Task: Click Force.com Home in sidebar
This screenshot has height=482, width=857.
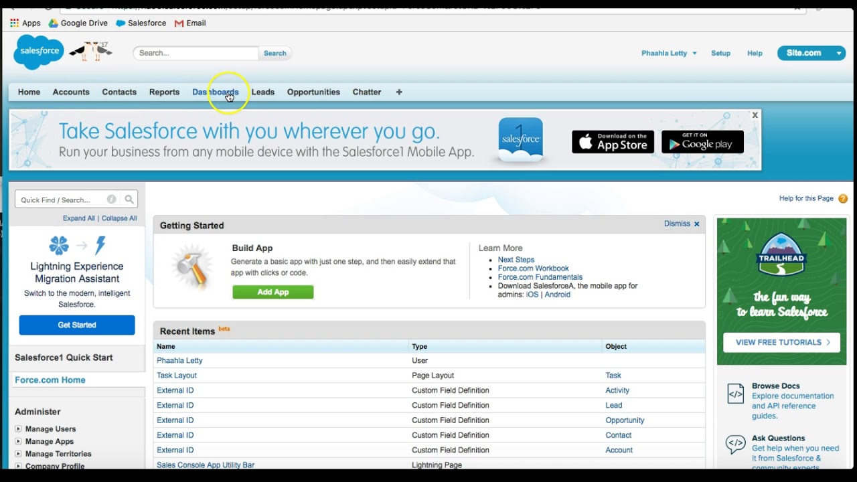Action: tap(50, 380)
